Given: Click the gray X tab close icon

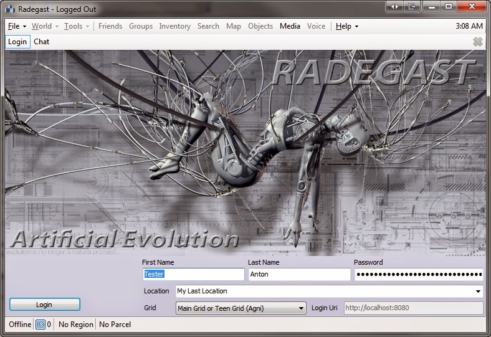Looking at the screenshot, I should pyautogui.click(x=477, y=42).
